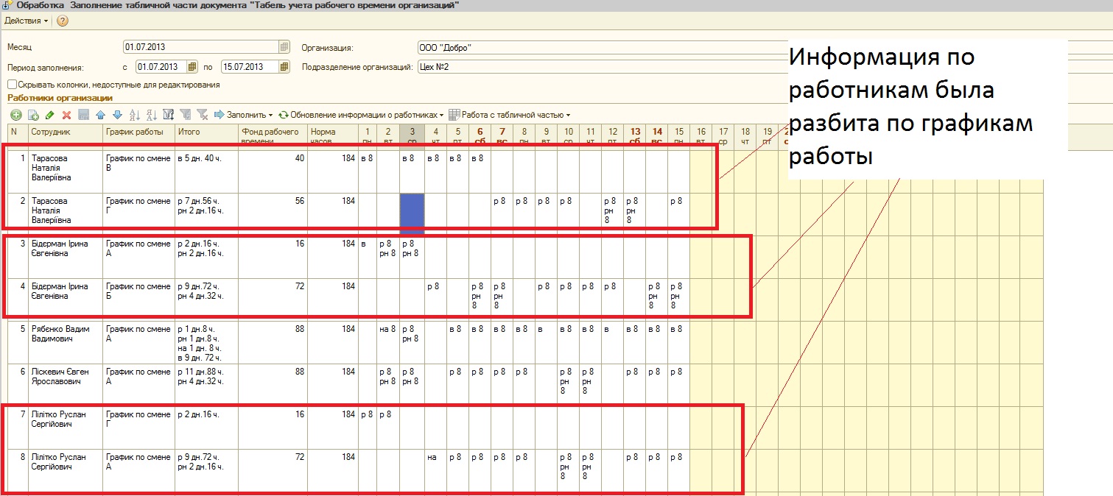Sort descending with Z-A icon
Image resolution: width=1113 pixels, height=496 pixels.
click(x=151, y=115)
